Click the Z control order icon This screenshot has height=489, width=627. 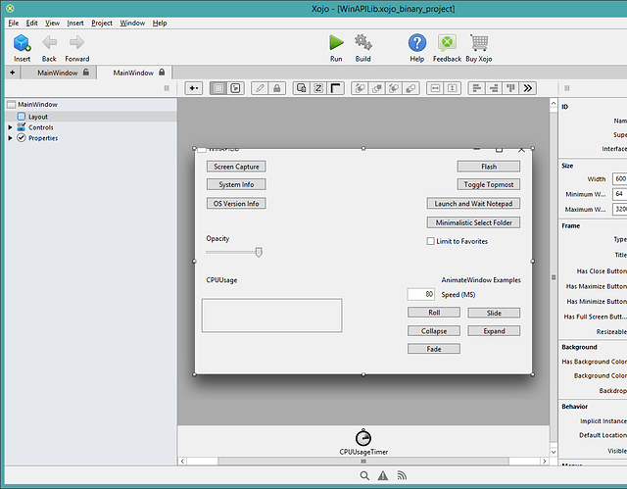(318, 88)
